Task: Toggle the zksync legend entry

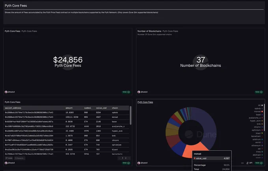Action: click(x=259, y=127)
